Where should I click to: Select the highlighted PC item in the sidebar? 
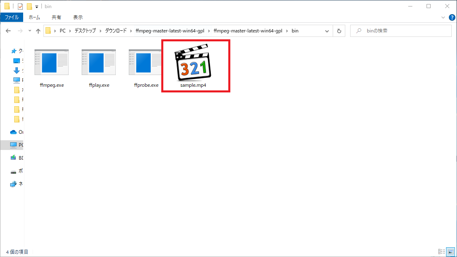pos(12,145)
